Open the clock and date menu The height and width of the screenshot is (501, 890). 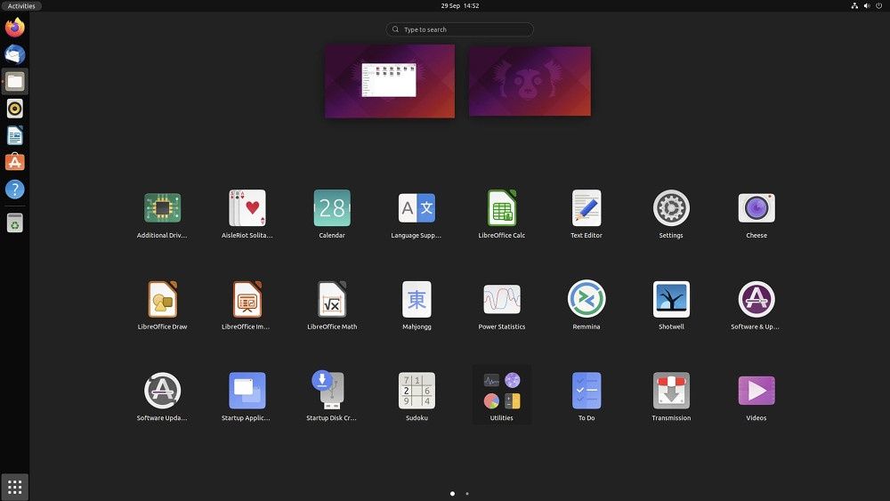click(x=460, y=5)
